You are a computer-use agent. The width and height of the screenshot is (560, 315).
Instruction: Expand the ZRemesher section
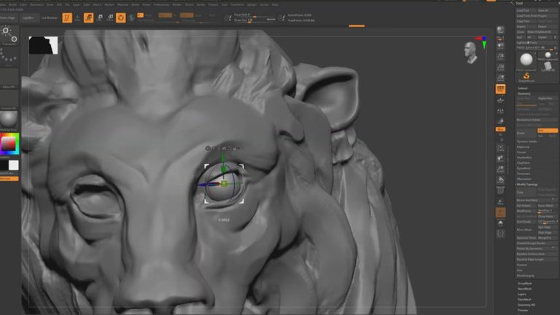coord(524,179)
